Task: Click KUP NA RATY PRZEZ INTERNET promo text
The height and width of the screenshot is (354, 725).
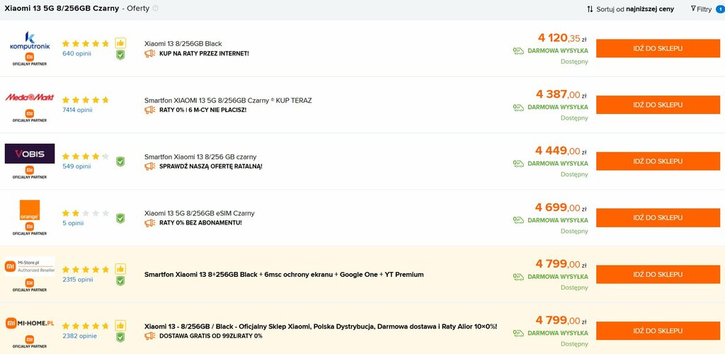Action: pyautogui.click(x=204, y=54)
